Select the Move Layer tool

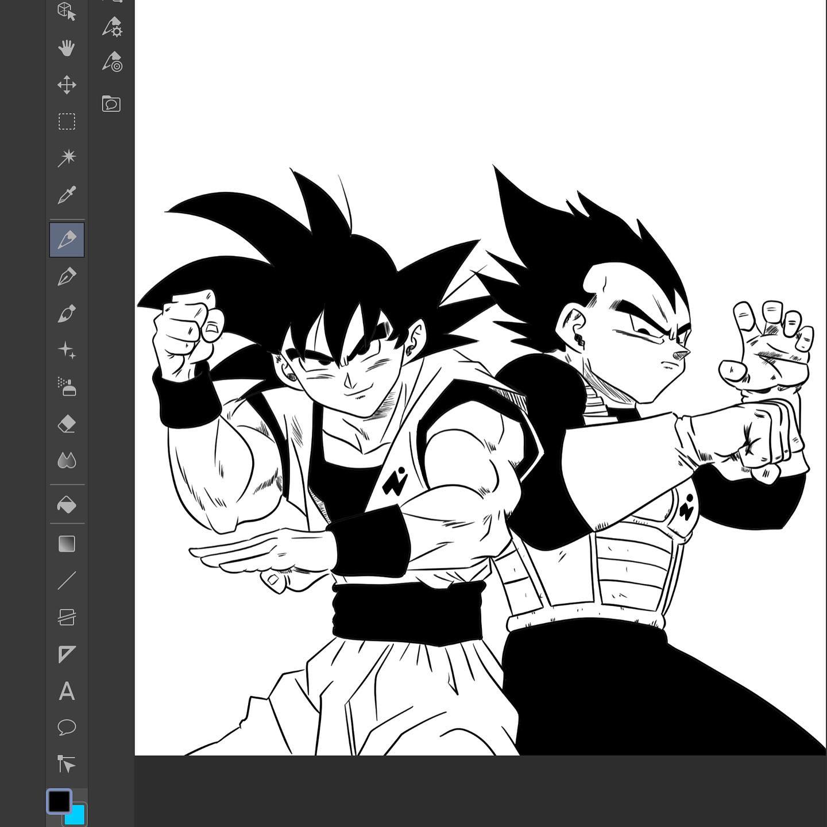tap(67, 85)
